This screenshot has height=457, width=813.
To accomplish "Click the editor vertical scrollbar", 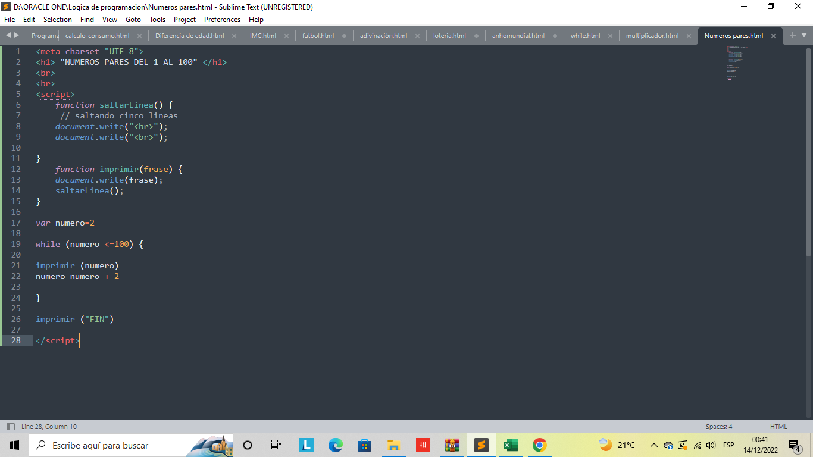I will click(808, 152).
